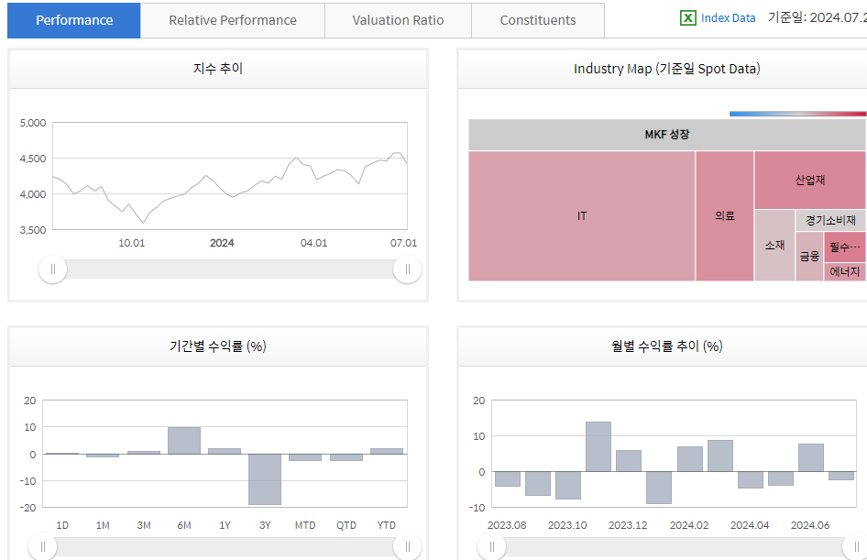Click left handle of monthly returns slider
Screen dimensions: 867x560
pos(492,548)
